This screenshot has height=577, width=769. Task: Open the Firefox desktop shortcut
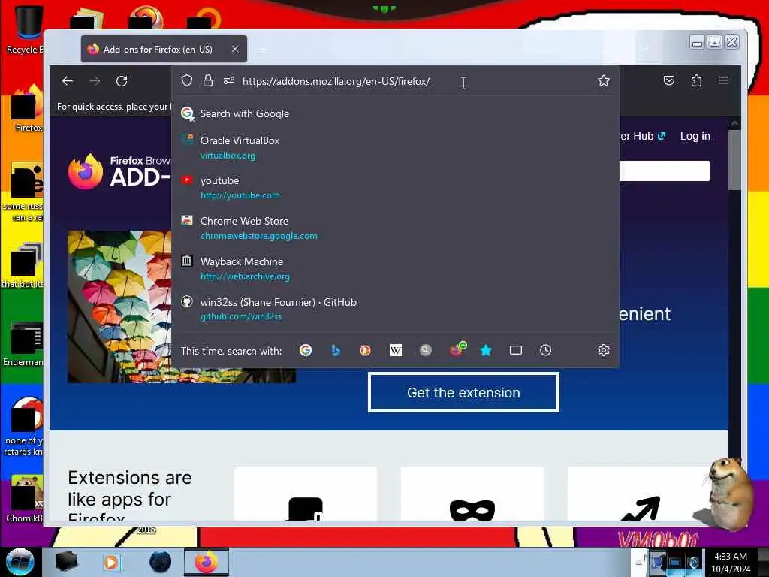[x=27, y=109]
